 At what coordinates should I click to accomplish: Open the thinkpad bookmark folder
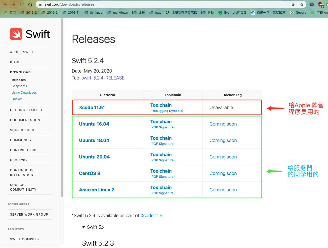point(93,12)
